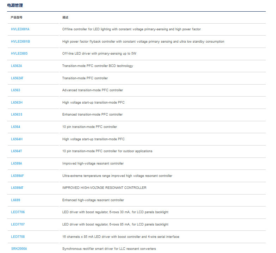Click the '6-rows 85 mA' LED driver description
The width and height of the screenshot is (276, 253).
coord(115,224)
